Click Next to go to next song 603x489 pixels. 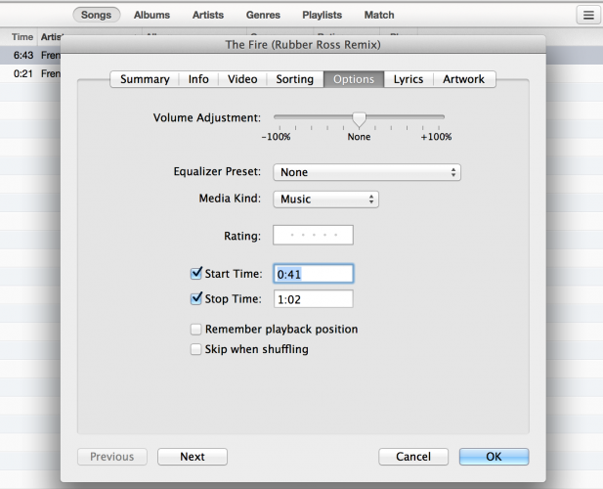(x=193, y=457)
